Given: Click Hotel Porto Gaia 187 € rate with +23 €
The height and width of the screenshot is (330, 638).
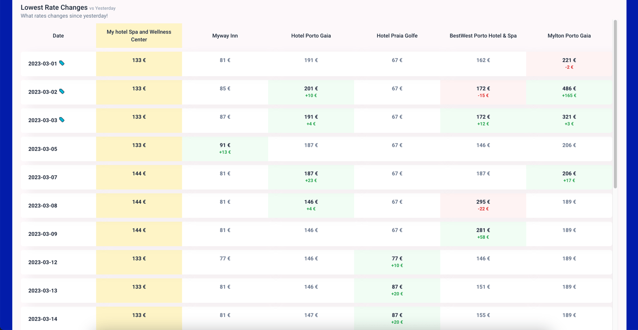Looking at the screenshot, I should pyautogui.click(x=311, y=178).
